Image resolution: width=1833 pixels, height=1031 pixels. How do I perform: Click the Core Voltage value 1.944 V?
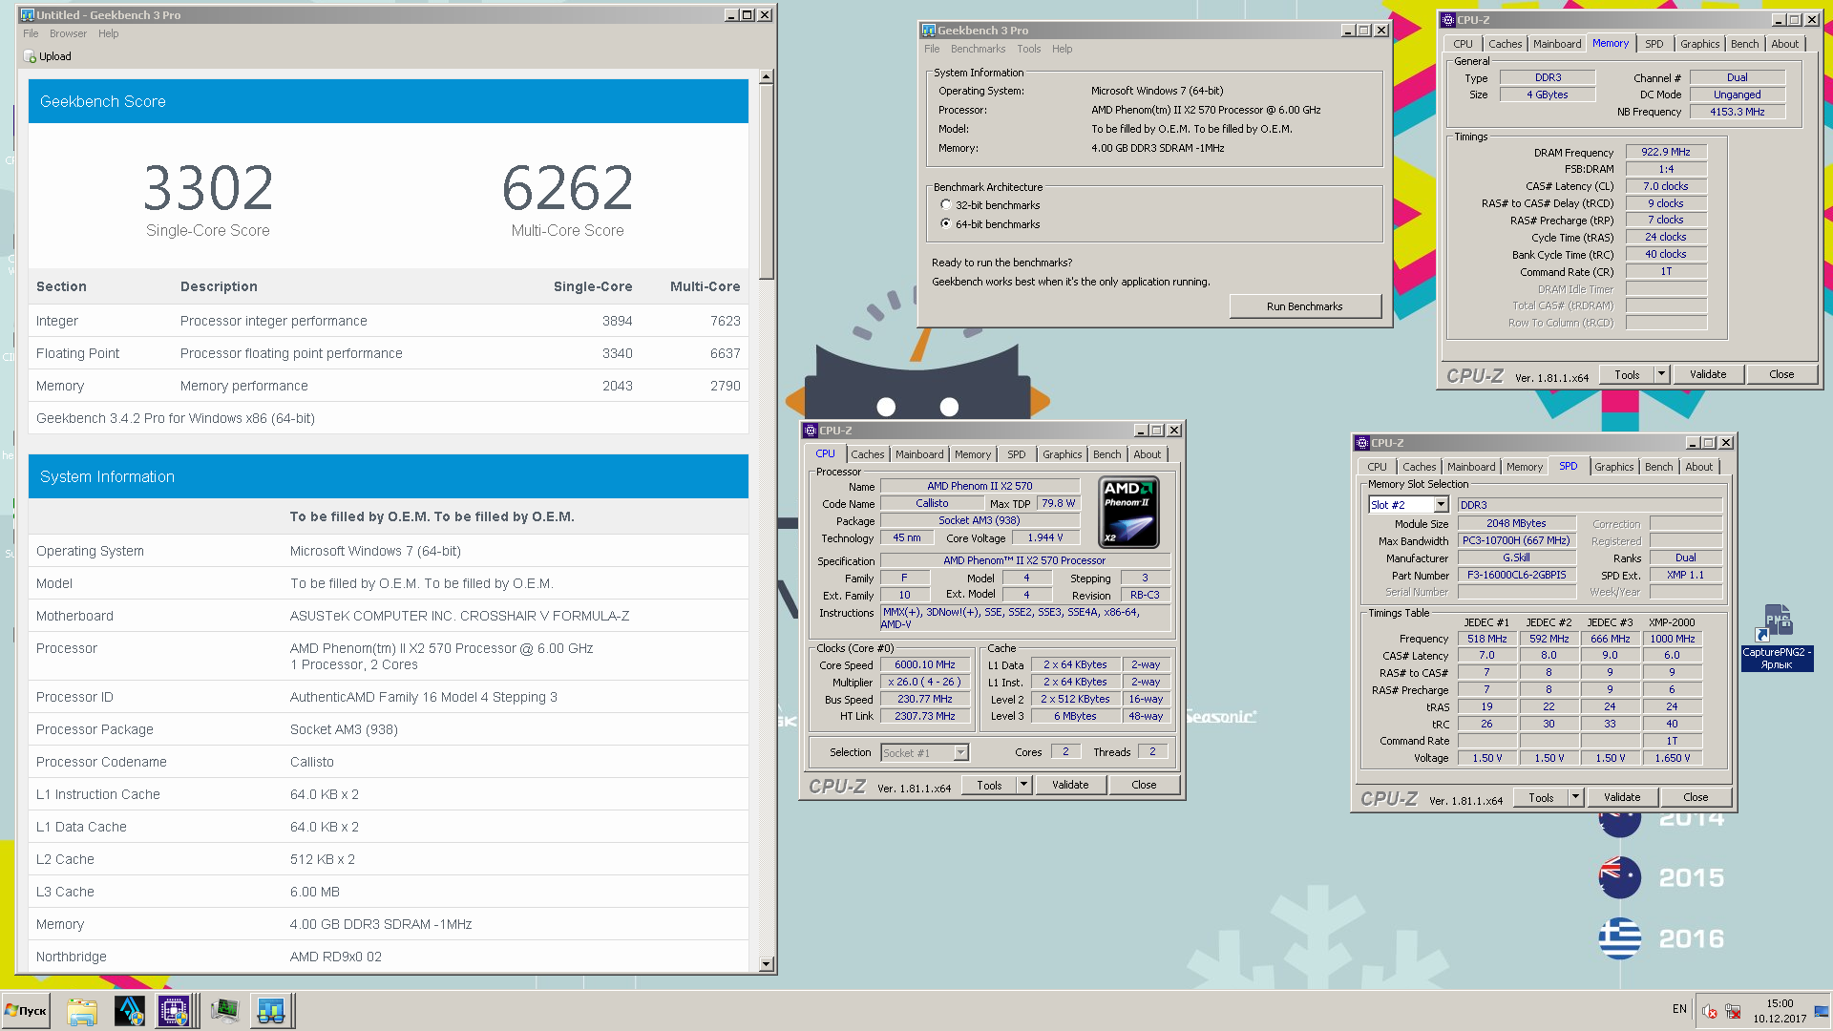[1044, 538]
